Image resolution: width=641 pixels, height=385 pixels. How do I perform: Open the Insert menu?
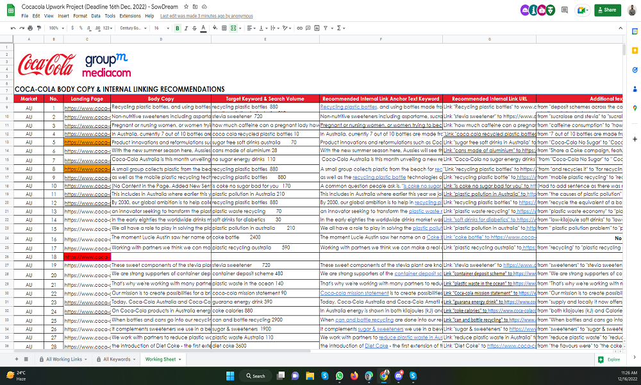tap(63, 16)
